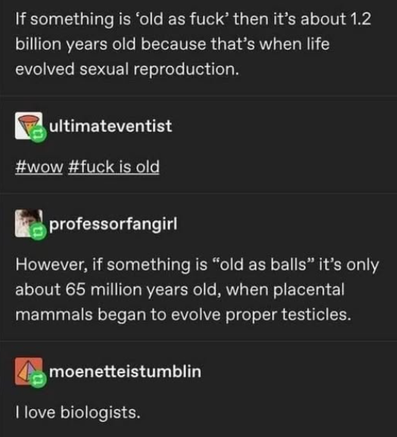Click the reblog badge on professorfangirl's avatar

[38, 232]
